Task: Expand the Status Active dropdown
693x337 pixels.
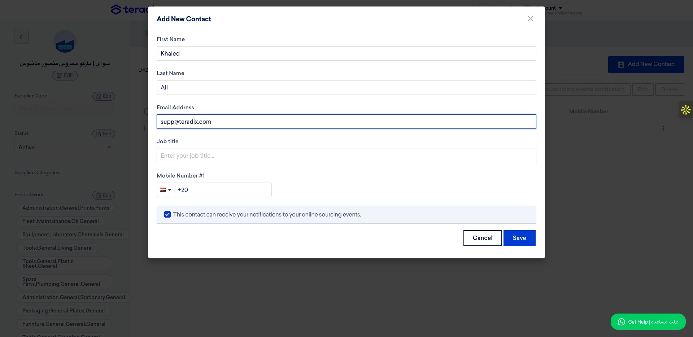Action: [x=65, y=148]
